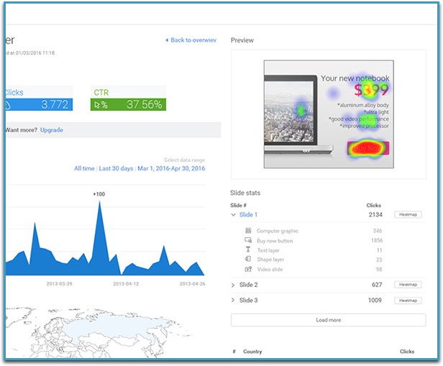Open Heatmap for Slide 2
443x366 pixels.
click(408, 285)
